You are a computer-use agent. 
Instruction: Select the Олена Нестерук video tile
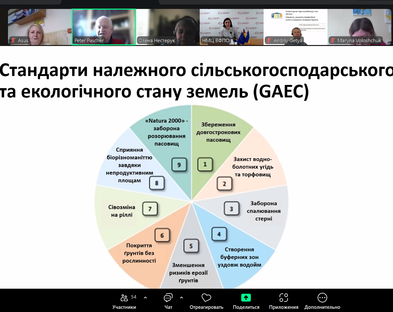[168, 27]
